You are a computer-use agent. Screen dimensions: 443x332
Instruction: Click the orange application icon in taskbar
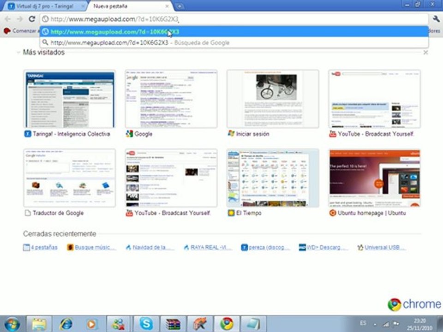pyautogui.click(x=200, y=324)
